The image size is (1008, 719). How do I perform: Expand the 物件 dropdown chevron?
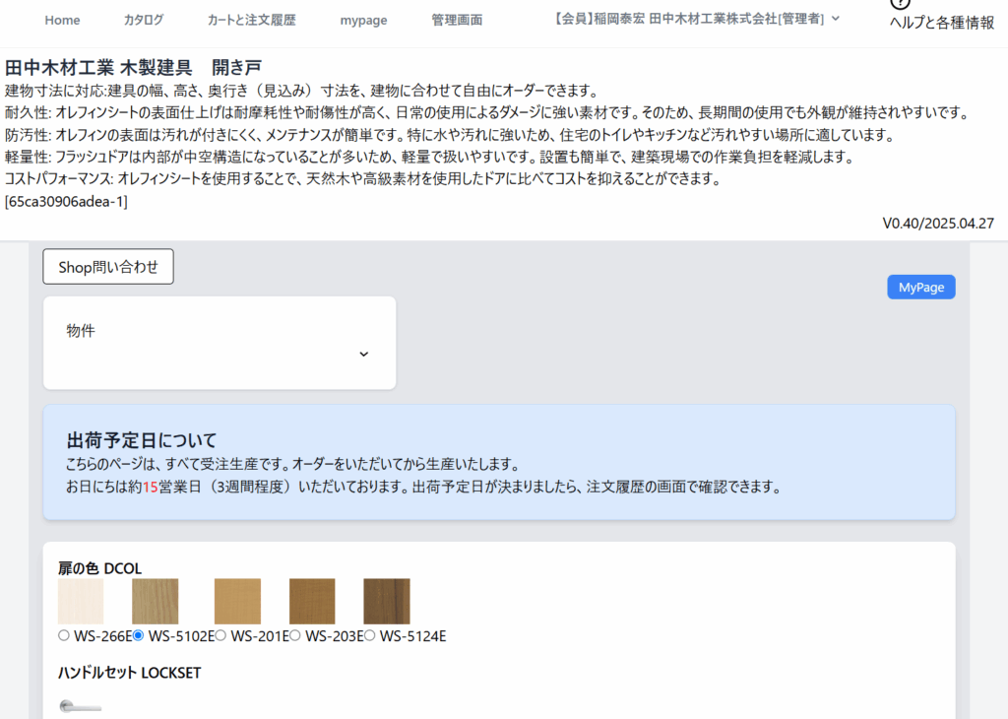click(363, 355)
